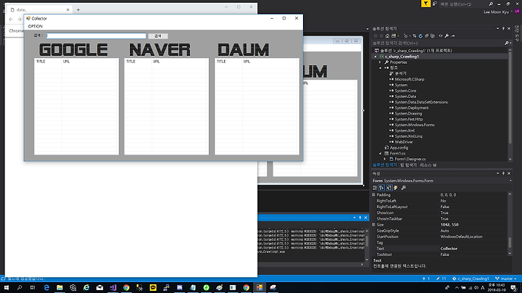Expand the Padding property
522x293 pixels.
pyautogui.click(x=373, y=195)
